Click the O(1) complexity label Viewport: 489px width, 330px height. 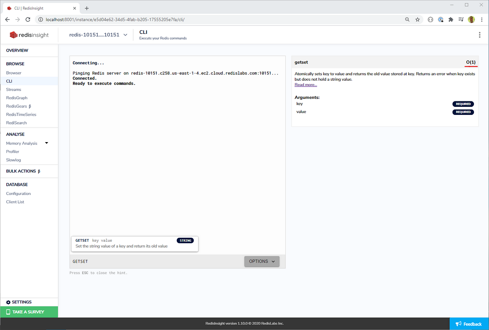(471, 62)
